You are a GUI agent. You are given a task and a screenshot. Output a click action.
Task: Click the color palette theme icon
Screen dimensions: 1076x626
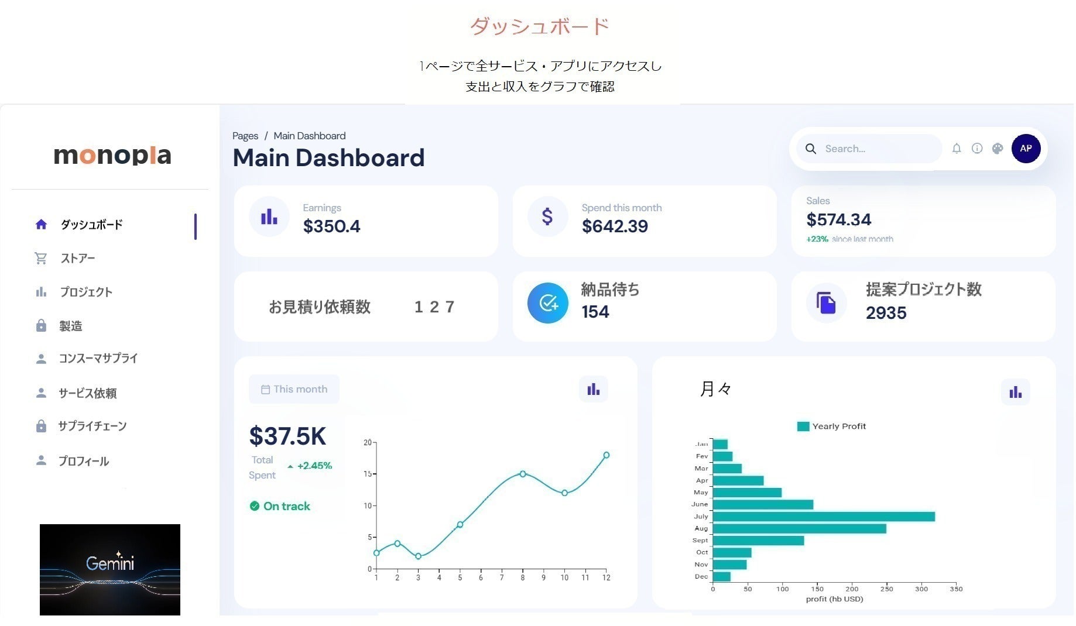(x=998, y=149)
